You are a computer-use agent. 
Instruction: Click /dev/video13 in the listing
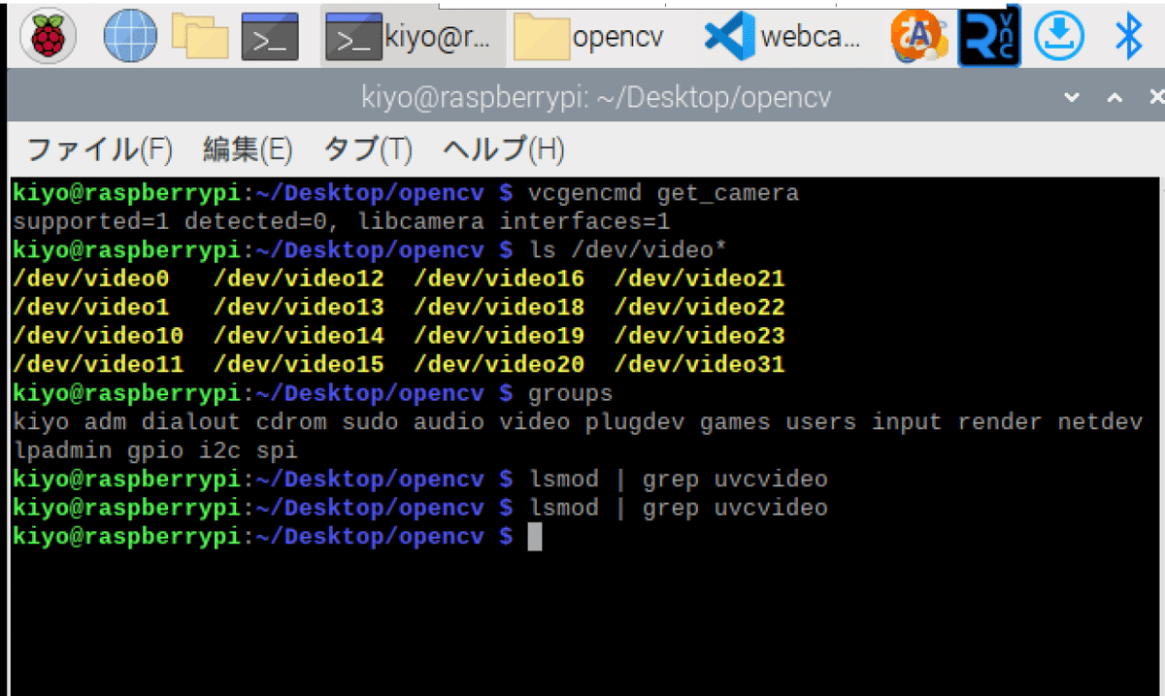coord(299,308)
